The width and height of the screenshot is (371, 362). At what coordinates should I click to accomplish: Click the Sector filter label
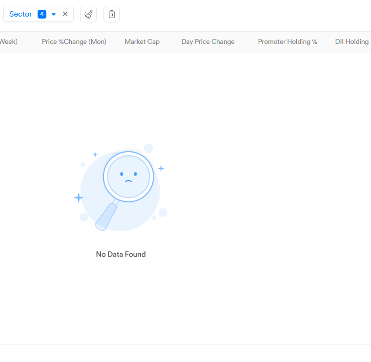pos(21,14)
